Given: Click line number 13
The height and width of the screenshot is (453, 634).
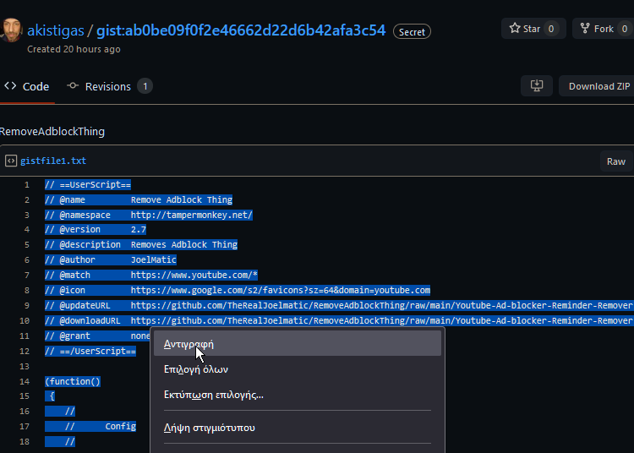Looking at the screenshot, I should [x=25, y=366].
